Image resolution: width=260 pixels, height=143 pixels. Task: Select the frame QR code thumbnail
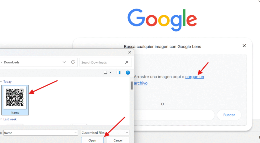pos(15,98)
